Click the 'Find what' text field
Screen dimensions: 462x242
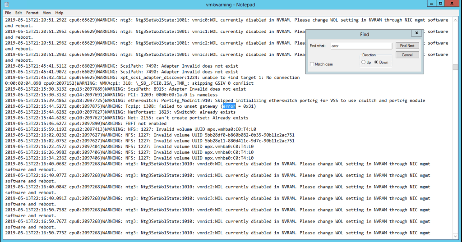point(360,46)
